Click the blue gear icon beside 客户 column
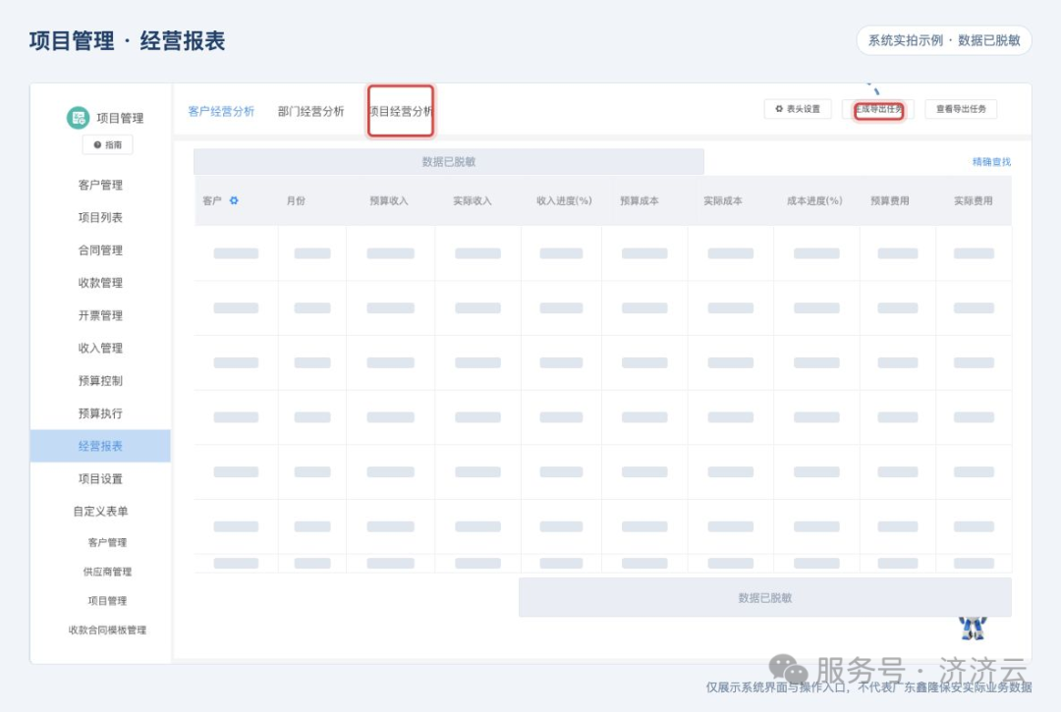Screen dimensions: 1061x712 (x=234, y=200)
